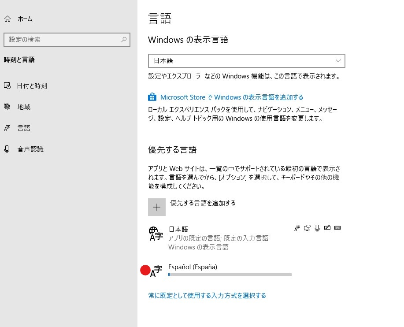Click the globe language icon beside 日本語
Screen dimensions: 404x327
(156, 234)
